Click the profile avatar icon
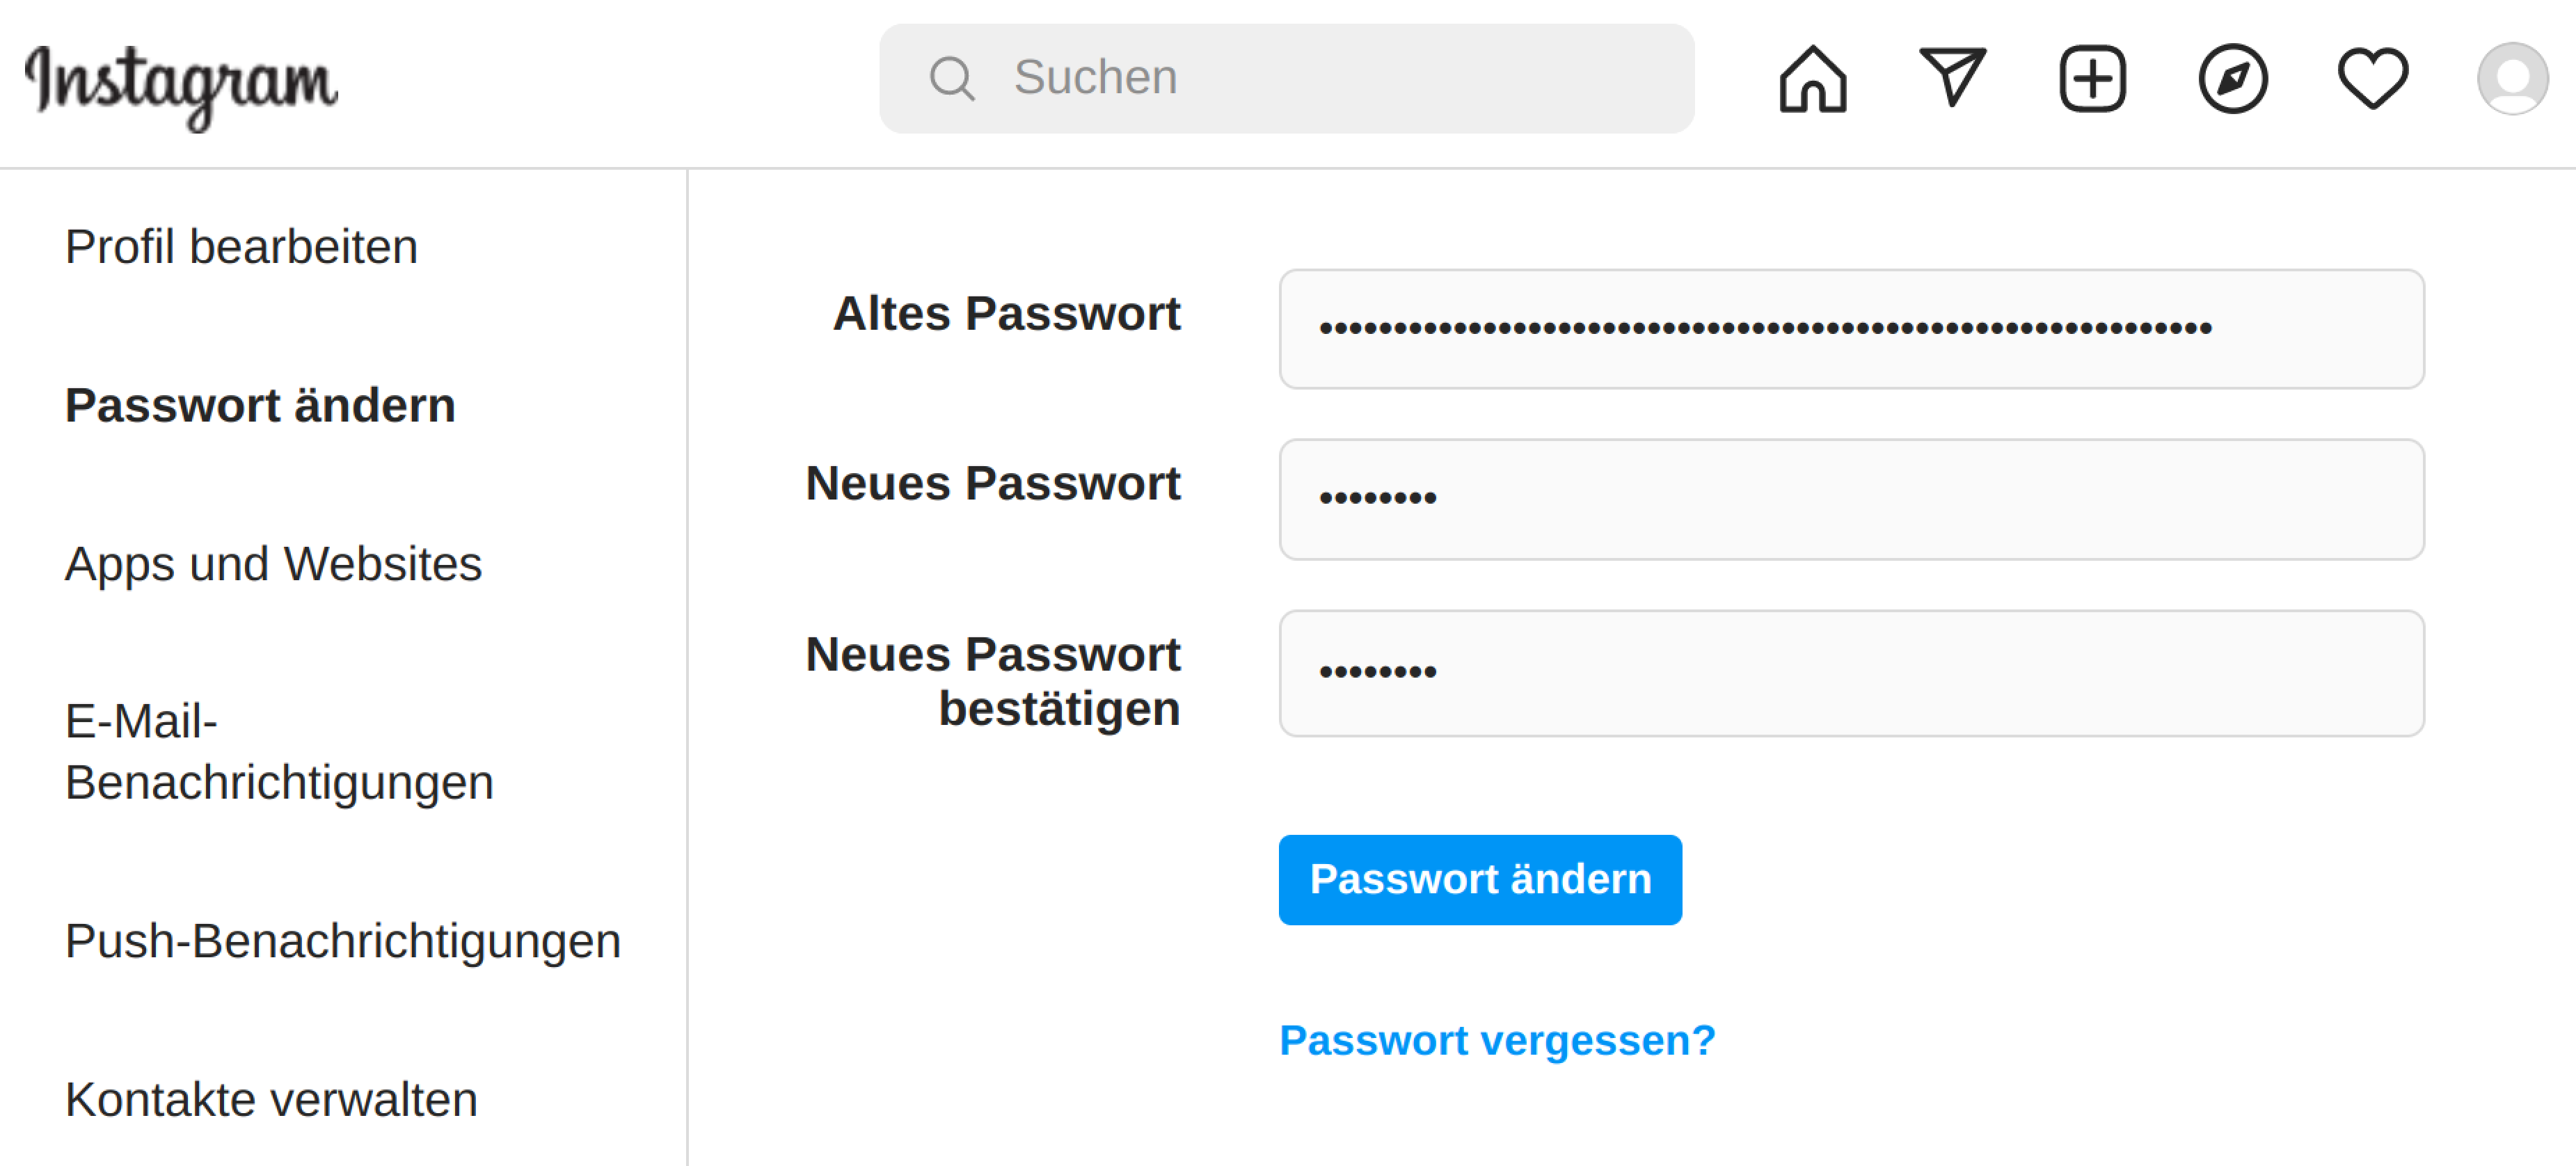 [x=2511, y=79]
